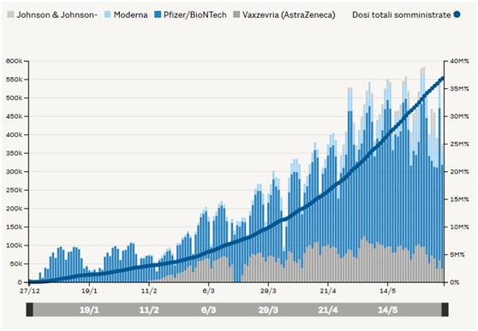The width and height of the screenshot is (478, 331).
Task: Click the Johnson & Johnson legend label
Action: [x=57, y=15]
